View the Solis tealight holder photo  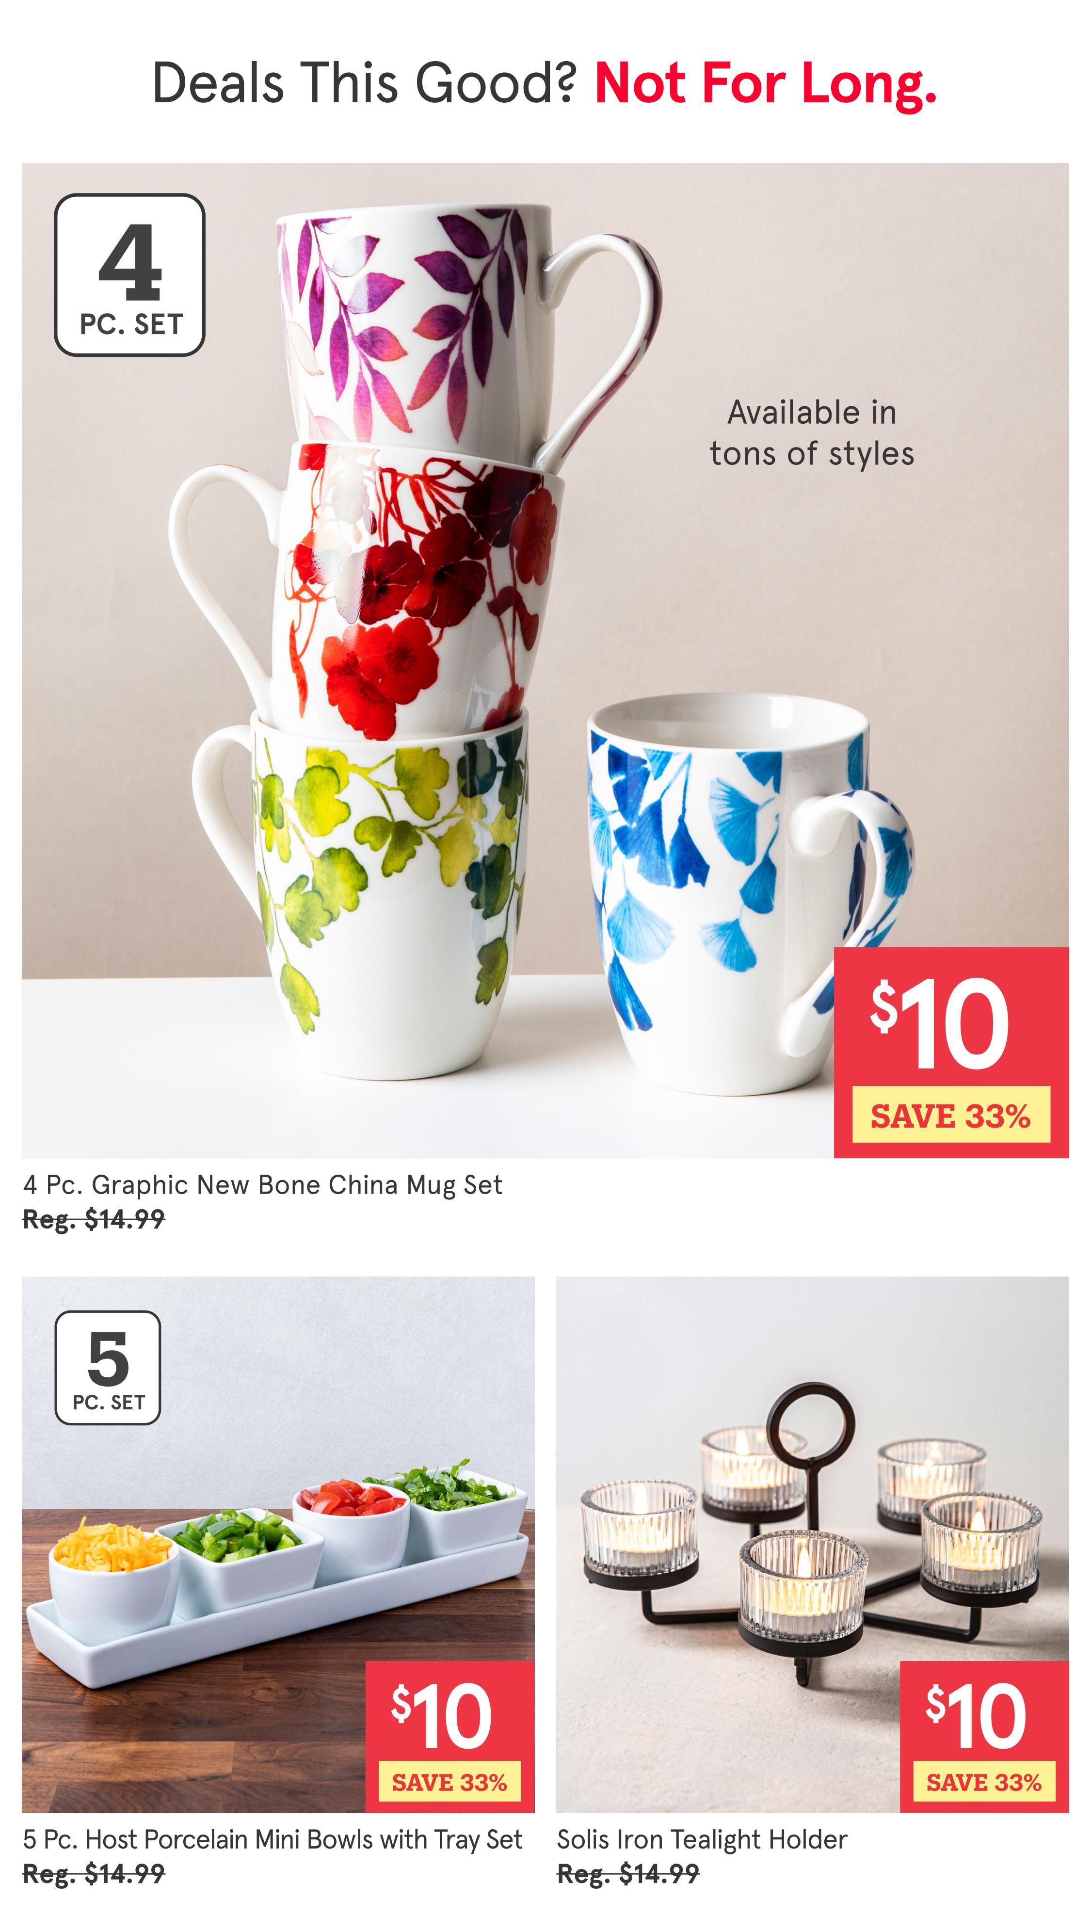point(812,1545)
